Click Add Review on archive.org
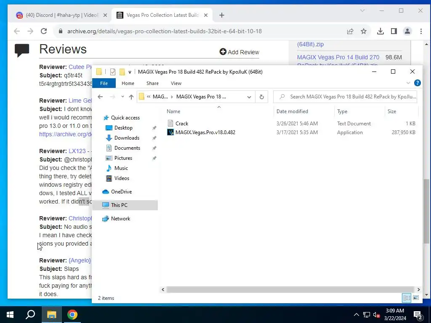Viewport: 431px width, 323px height. pos(239,52)
